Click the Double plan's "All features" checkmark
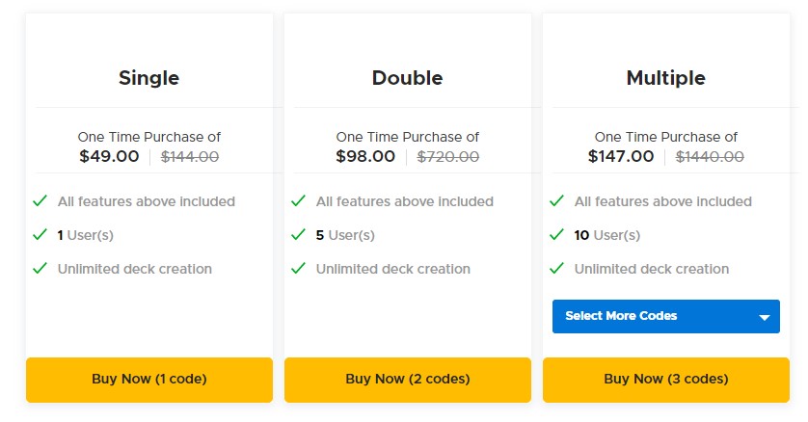 [298, 201]
